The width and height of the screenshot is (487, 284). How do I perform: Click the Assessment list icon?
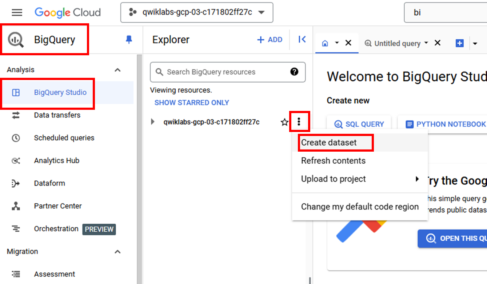tap(16, 274)
